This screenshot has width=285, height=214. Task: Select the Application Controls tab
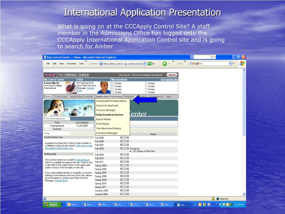tap(82, 96)
